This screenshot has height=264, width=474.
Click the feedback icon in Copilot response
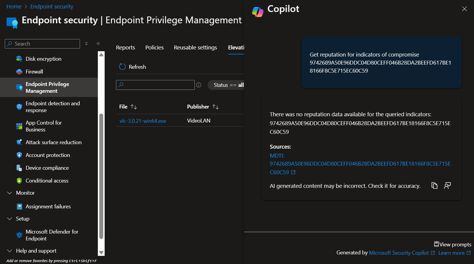click(x=447, y=185)
